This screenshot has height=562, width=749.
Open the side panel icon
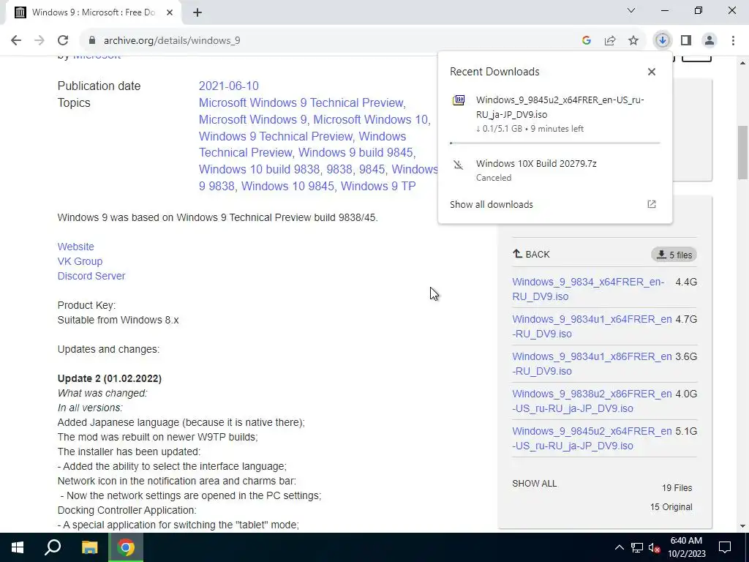pyautogui.click(x=686, y=41)
